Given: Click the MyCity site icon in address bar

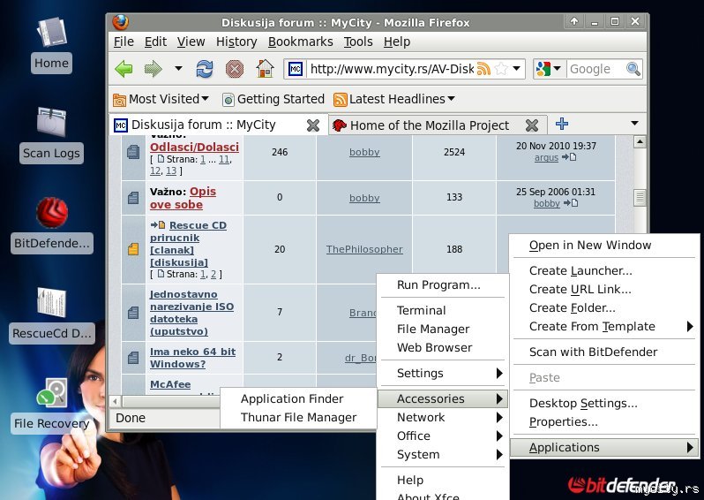Looking at the screenshot, I should 295,69.
